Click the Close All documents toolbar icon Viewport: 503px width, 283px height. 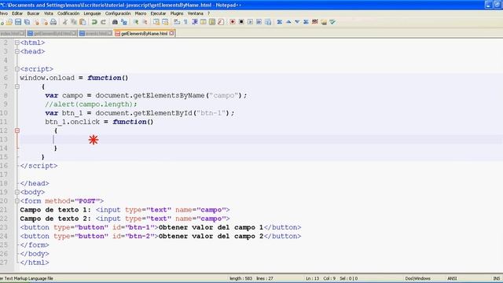pos(45,22)
